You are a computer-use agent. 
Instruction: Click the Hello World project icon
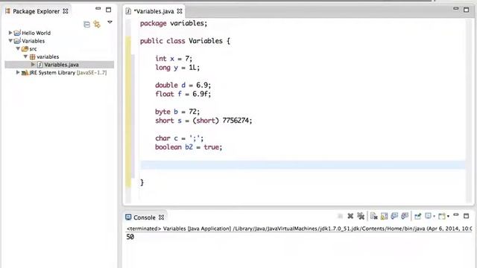(17, 33)
